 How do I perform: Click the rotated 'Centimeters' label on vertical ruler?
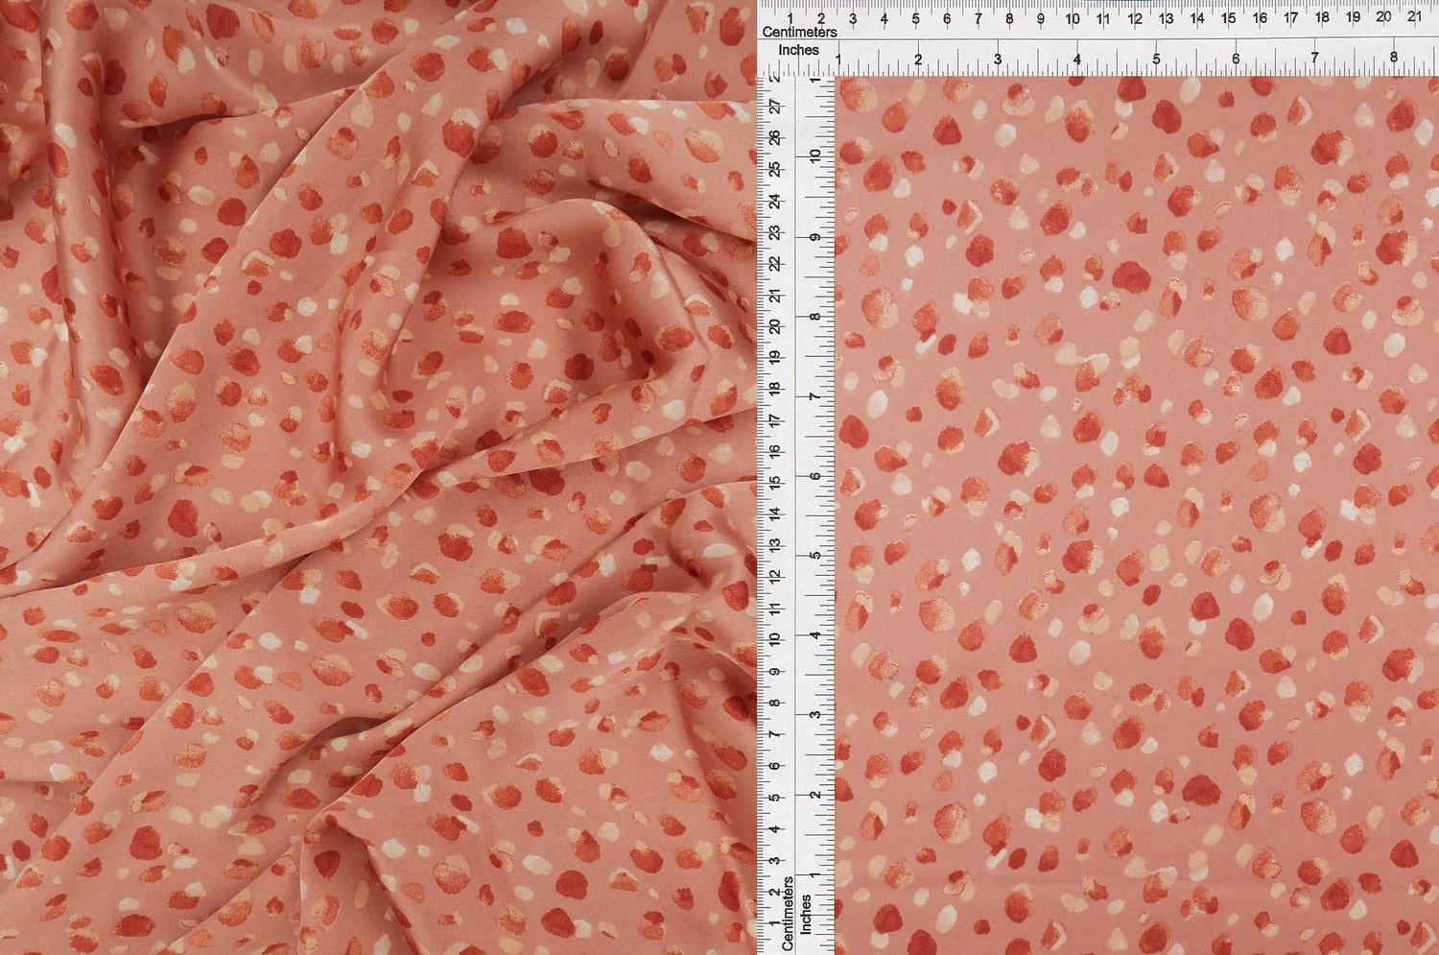787,913
